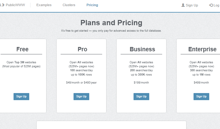This screenshot has width=220, height=129.
Task: Click the Enterprise plan title
Action: pos(202,49)
